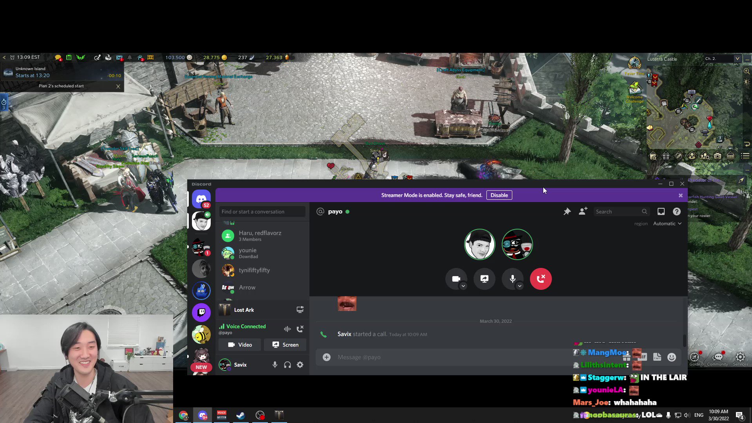The height and width of the screenshot is (423, 752).
Task: Share your screen in call controls
Action: (484, 279)
